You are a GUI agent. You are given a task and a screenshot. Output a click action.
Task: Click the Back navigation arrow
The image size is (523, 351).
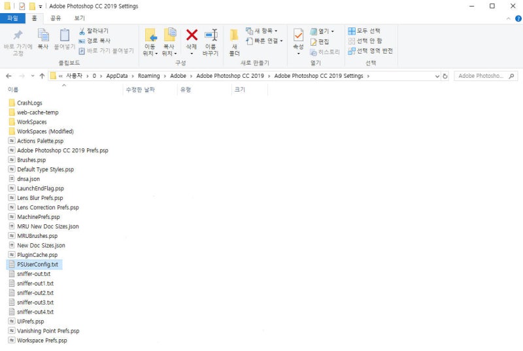coord(8,76)
